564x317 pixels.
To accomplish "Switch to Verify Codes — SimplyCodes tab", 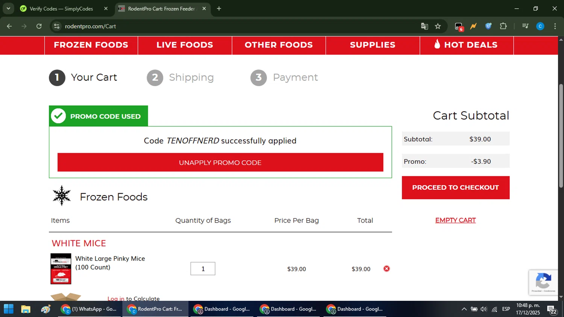I will point(61,9).
